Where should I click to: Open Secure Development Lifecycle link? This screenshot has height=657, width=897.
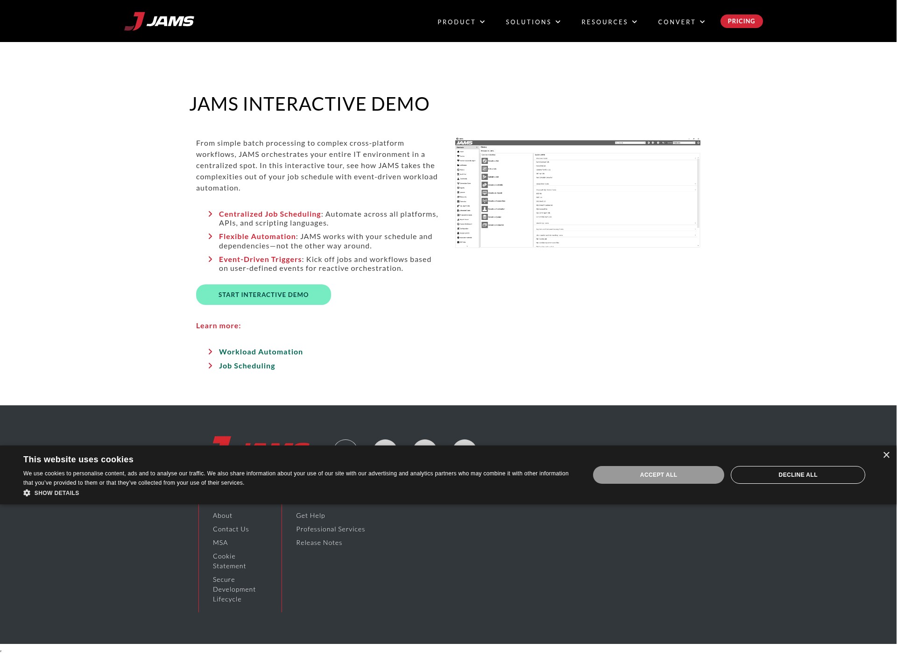[x=234, y=589]
